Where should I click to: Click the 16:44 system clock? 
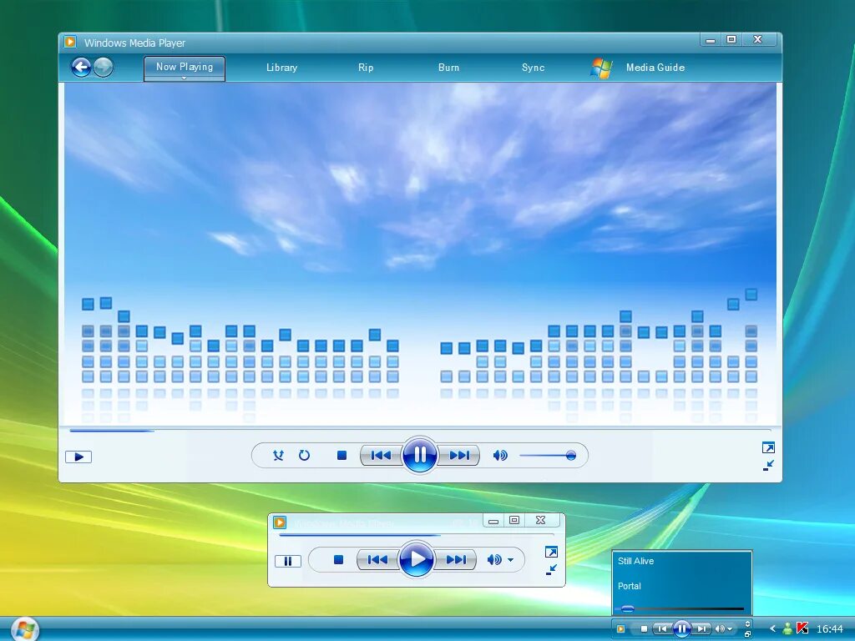830,629
